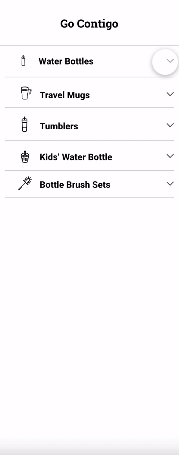Viewport: 179px width, 455px height.
Task: Open the Kids' Water Bottle row
Action: [89, 156]
